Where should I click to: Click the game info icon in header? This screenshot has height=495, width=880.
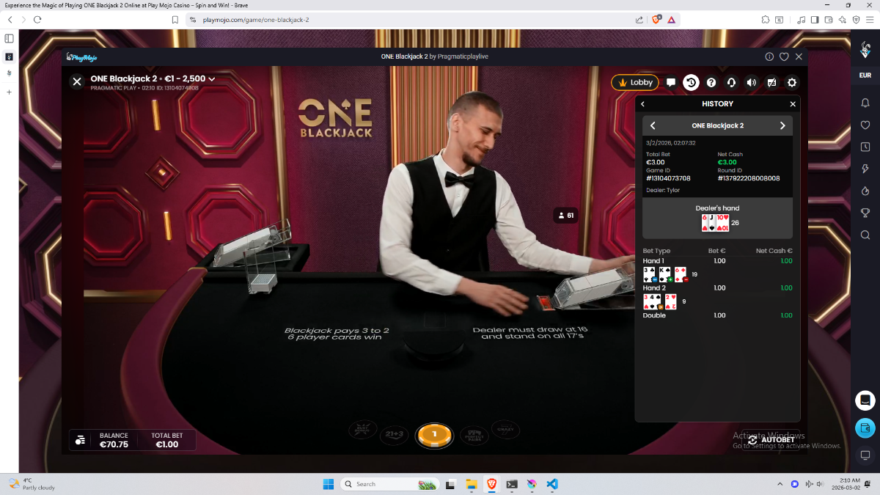769,56
